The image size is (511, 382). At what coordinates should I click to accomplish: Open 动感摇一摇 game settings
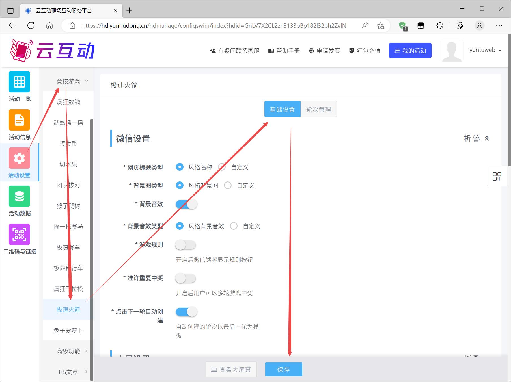click(68, 123)
